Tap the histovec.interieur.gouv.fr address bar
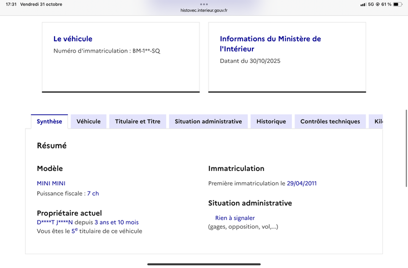 click(x=204, y=10)
